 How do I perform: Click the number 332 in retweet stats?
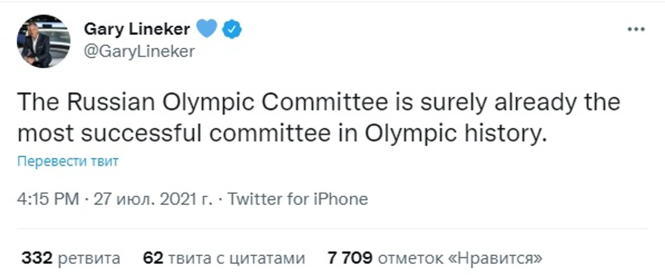pos(38,258)
